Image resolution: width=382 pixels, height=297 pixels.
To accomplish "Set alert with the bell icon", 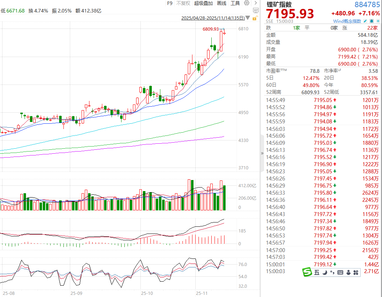I will (x=372, y=21).
